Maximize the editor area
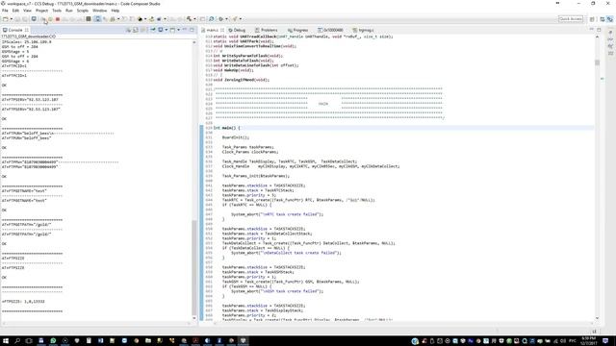The image size is (616, 346). click(x=599, y=30)
